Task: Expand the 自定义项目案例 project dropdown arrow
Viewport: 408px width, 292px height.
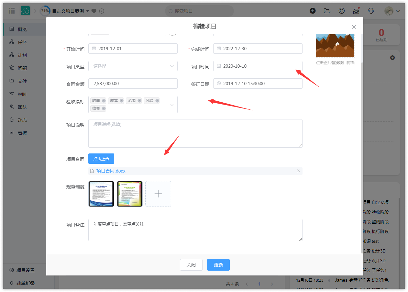Action: (88, 11)
